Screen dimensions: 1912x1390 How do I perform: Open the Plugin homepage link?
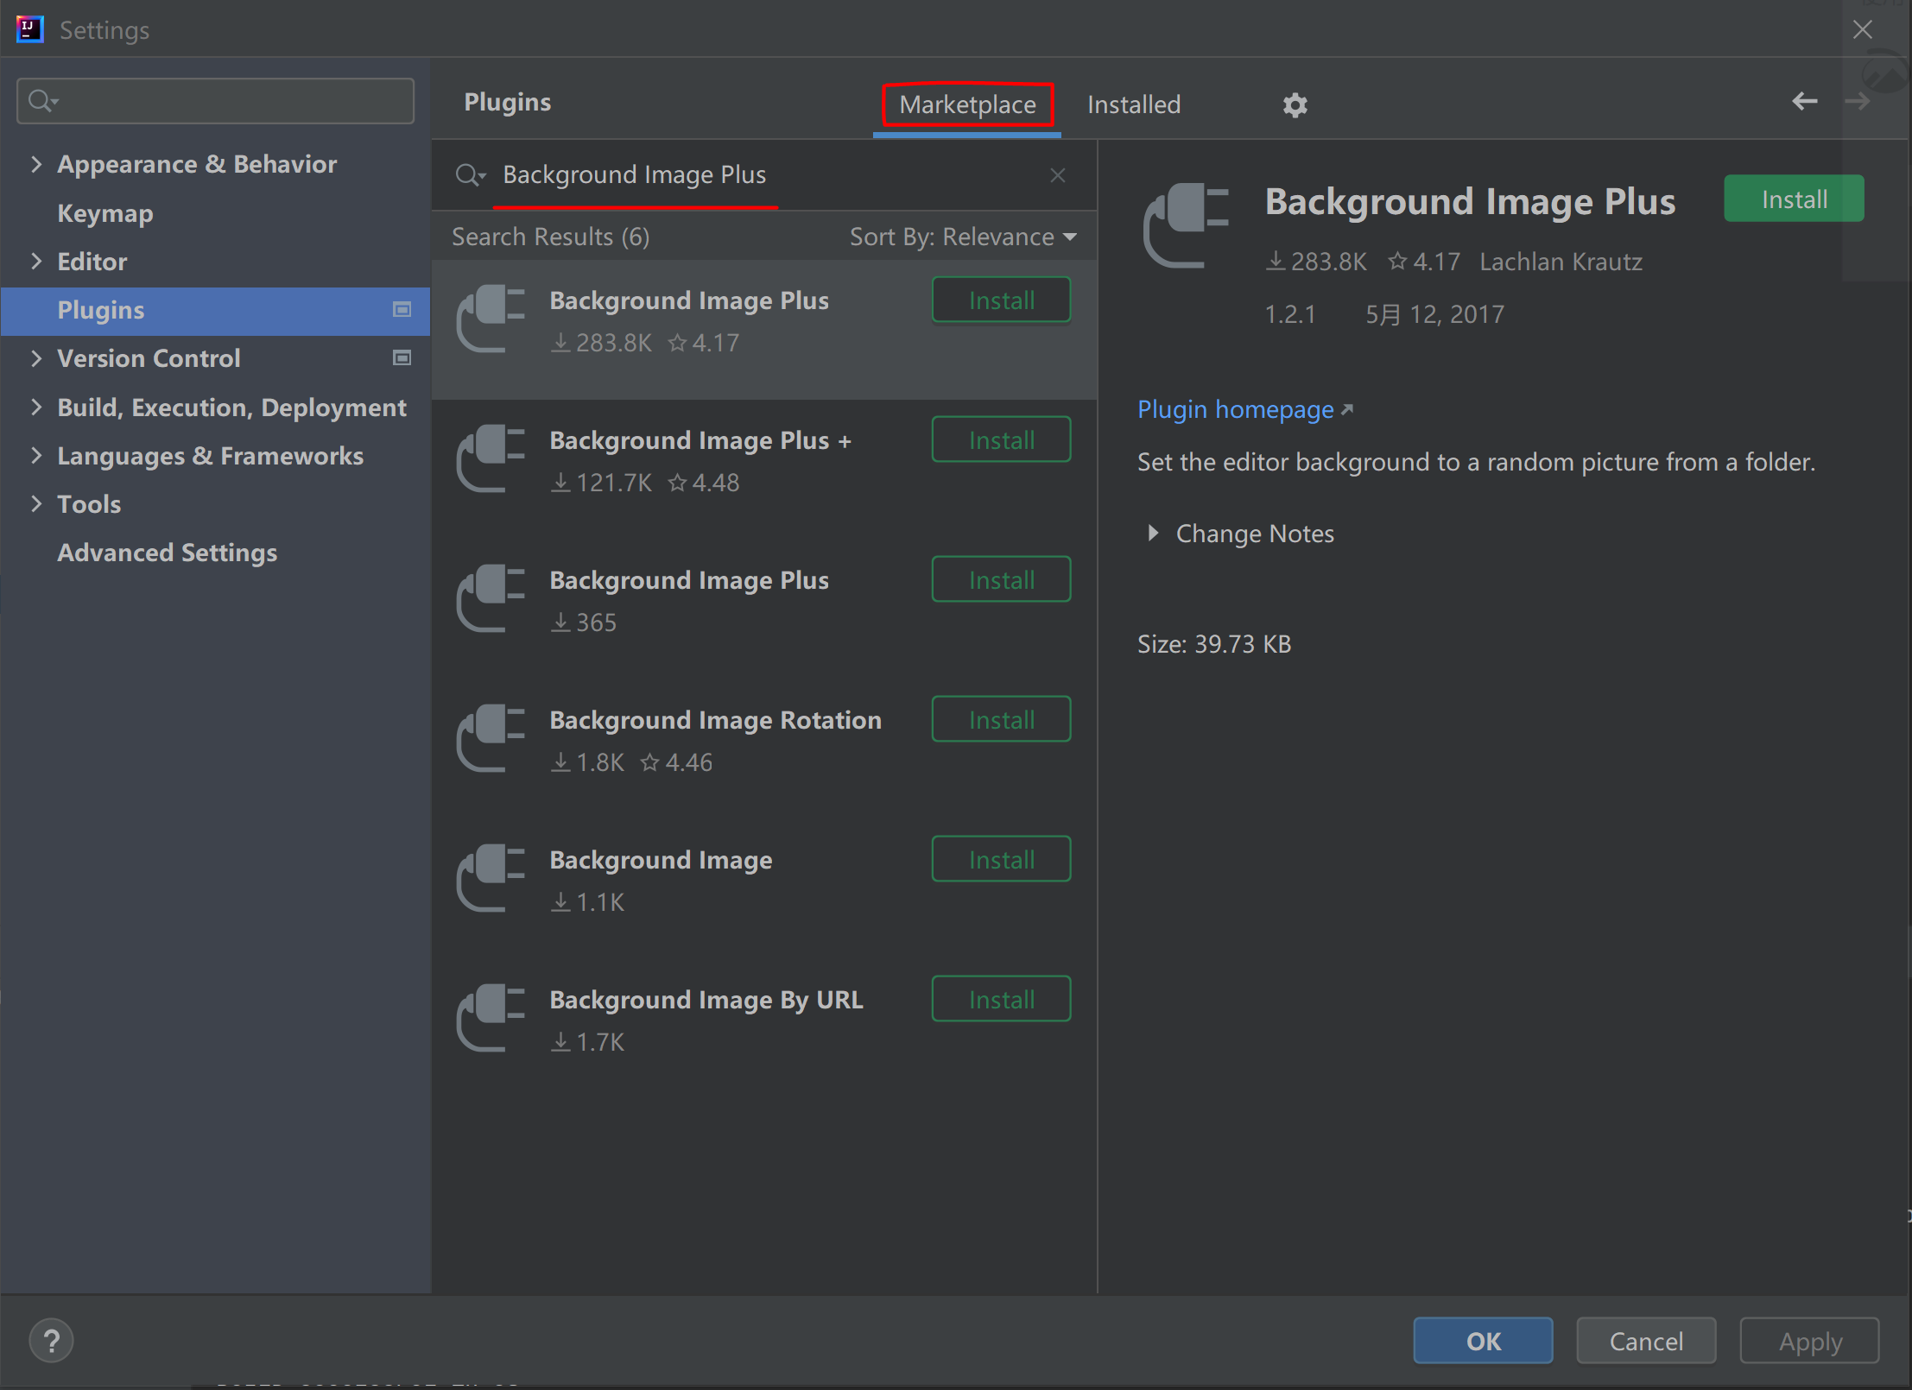1237,409
